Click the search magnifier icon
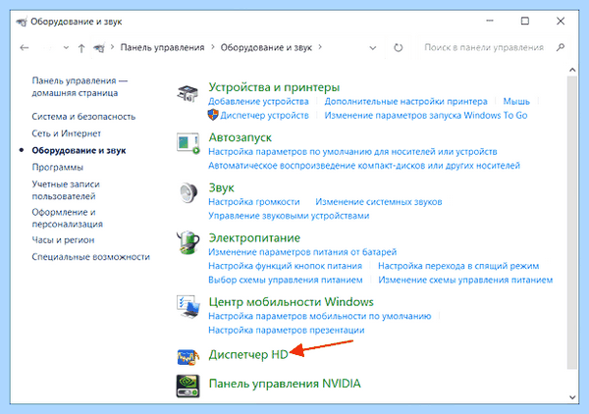The image size is (589, 414). click(561, 47)
